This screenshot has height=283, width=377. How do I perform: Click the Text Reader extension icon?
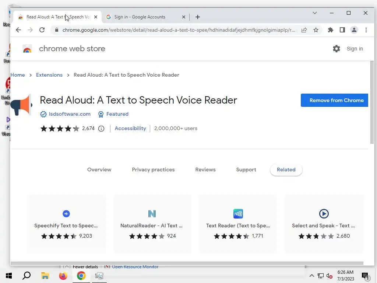pyautogui.click(x=238, y=214)
